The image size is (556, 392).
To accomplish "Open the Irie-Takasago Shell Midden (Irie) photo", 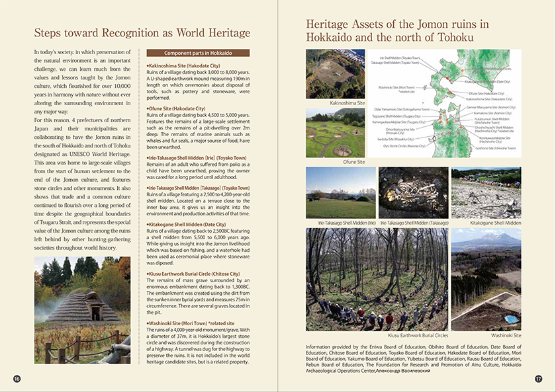I will (x=340, y=192).
